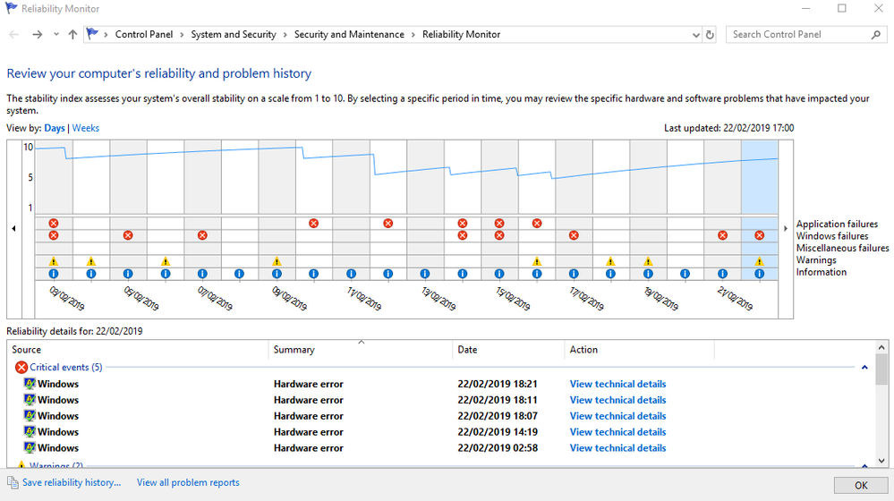Sort the list by Date column

tap(508, 350)
